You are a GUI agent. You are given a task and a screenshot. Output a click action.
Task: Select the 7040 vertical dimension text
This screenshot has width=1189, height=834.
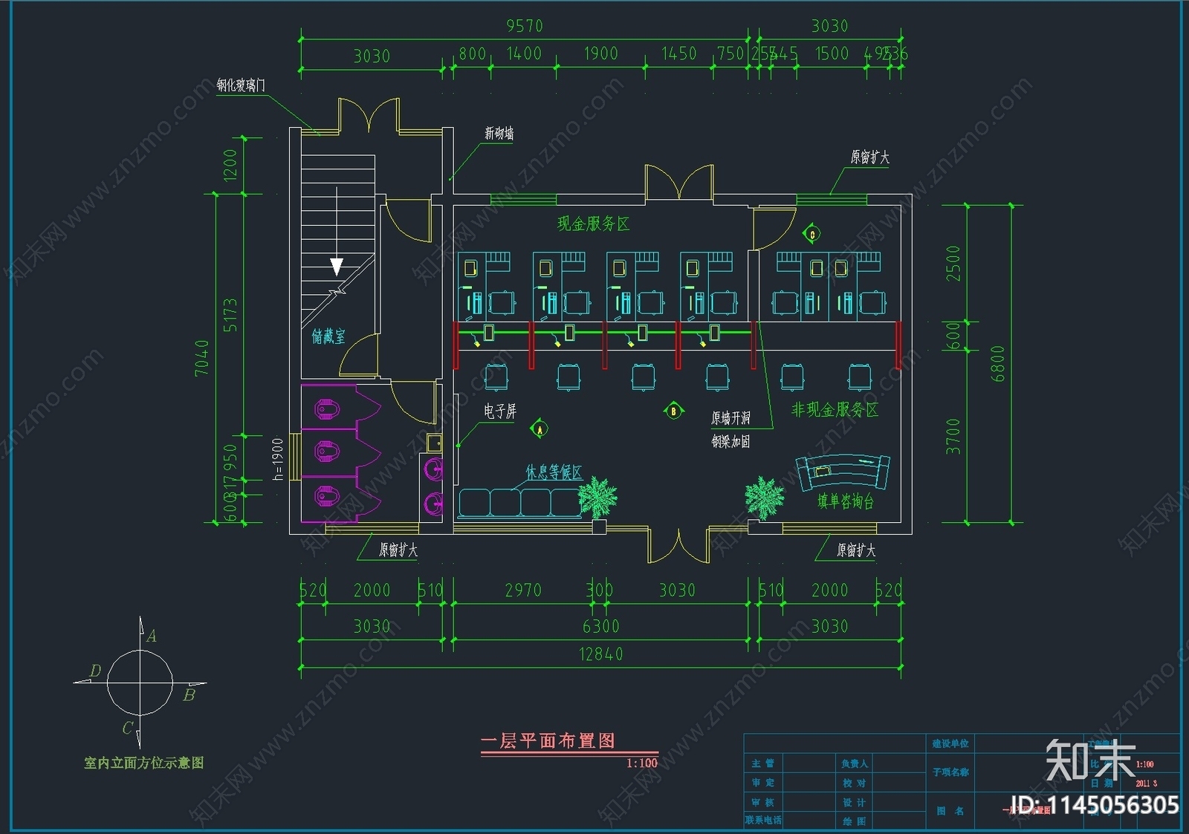click(x=201, y=358)
